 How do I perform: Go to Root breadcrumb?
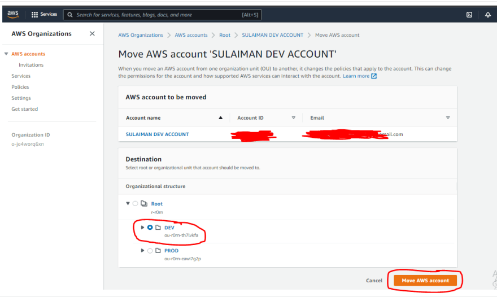coord(225,35)
